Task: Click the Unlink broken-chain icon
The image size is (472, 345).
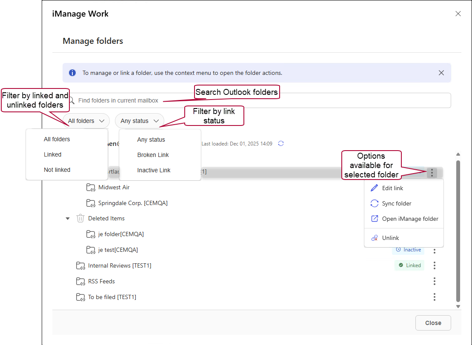Action: pyautogui.click(x=374, y=238)
